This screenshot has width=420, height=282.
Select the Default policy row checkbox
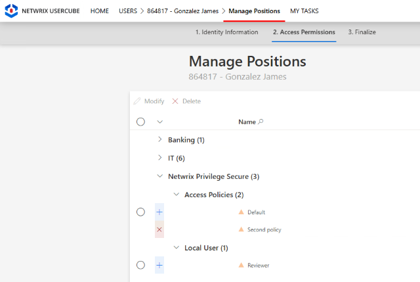pos(140,212)
